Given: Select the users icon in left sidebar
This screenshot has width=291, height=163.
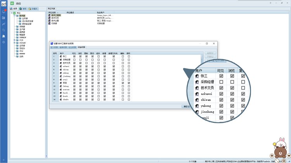Looking at the screenshot, I should click(3, 36).
